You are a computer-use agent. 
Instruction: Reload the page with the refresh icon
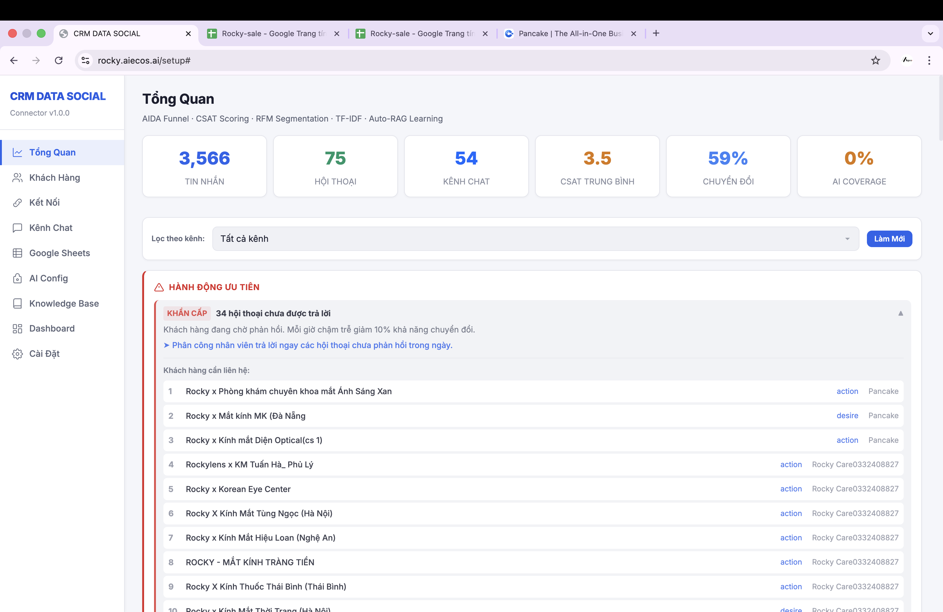click(x=59, y=60)
